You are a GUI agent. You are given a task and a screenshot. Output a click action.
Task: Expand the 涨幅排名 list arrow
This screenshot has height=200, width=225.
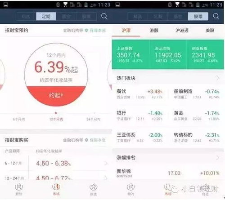coord(218,157)
